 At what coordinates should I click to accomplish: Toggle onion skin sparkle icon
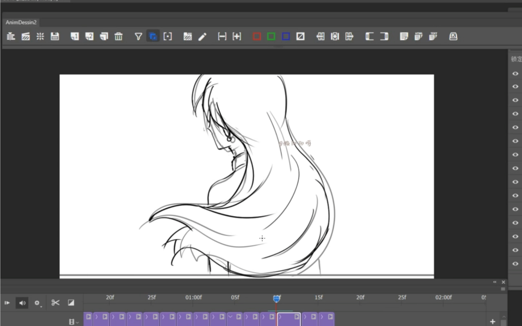pyautogui.click(x=40, y=36)
